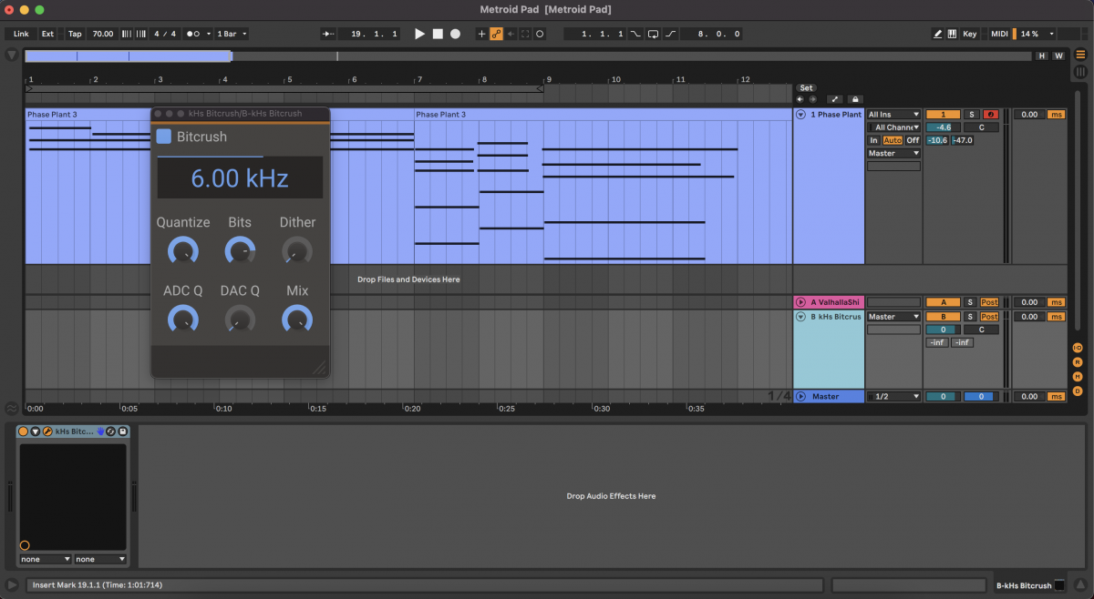Image resolution: width=1094 pixels, height=599 pixels.
Task: Enable Follow playback arrow icon
Action: [328, 34]
